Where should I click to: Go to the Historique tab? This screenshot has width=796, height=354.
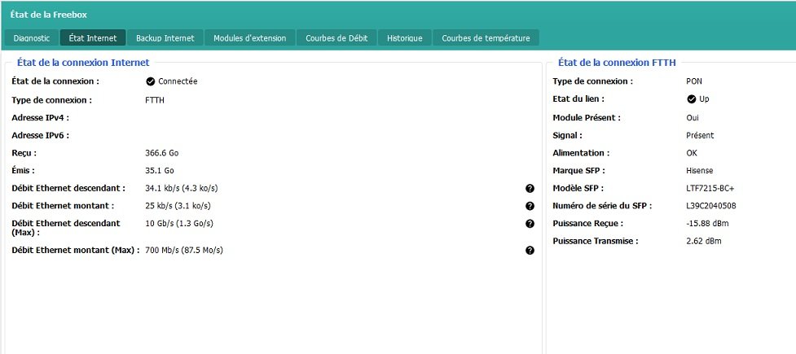click(x=404, y=38)
